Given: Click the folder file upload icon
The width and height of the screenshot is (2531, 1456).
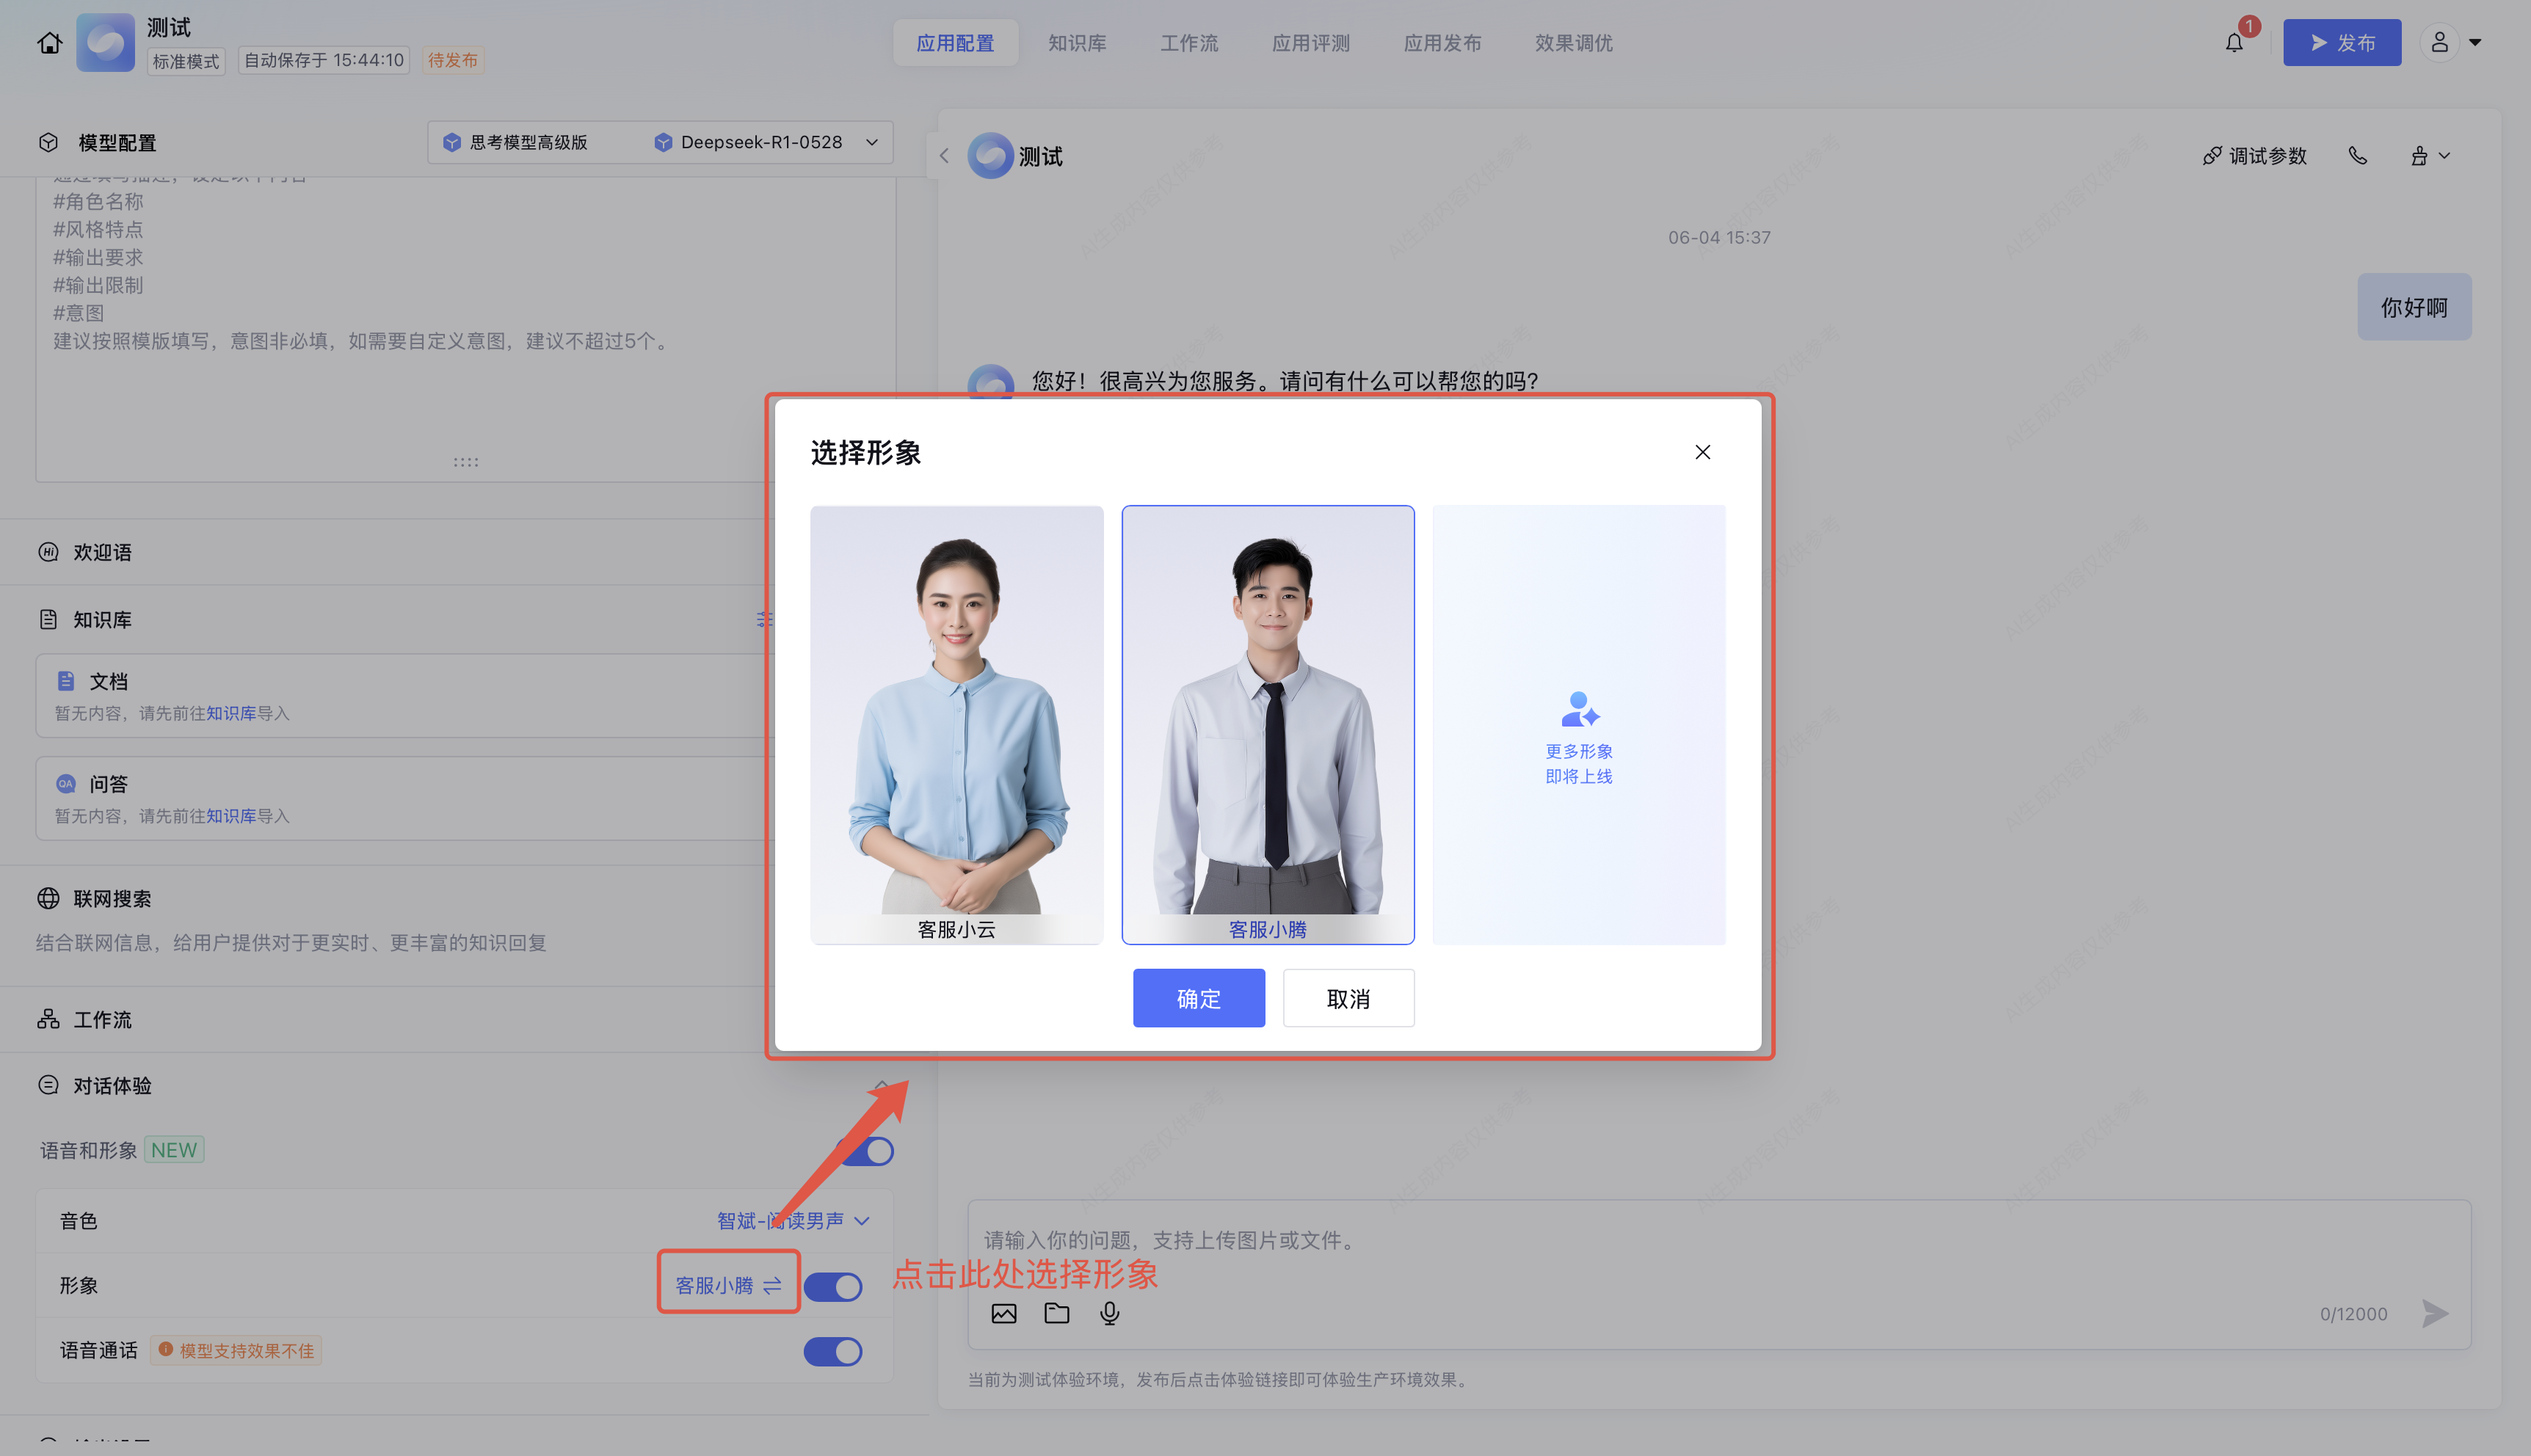Looking at the screenshot, I should [1057, 1313].
